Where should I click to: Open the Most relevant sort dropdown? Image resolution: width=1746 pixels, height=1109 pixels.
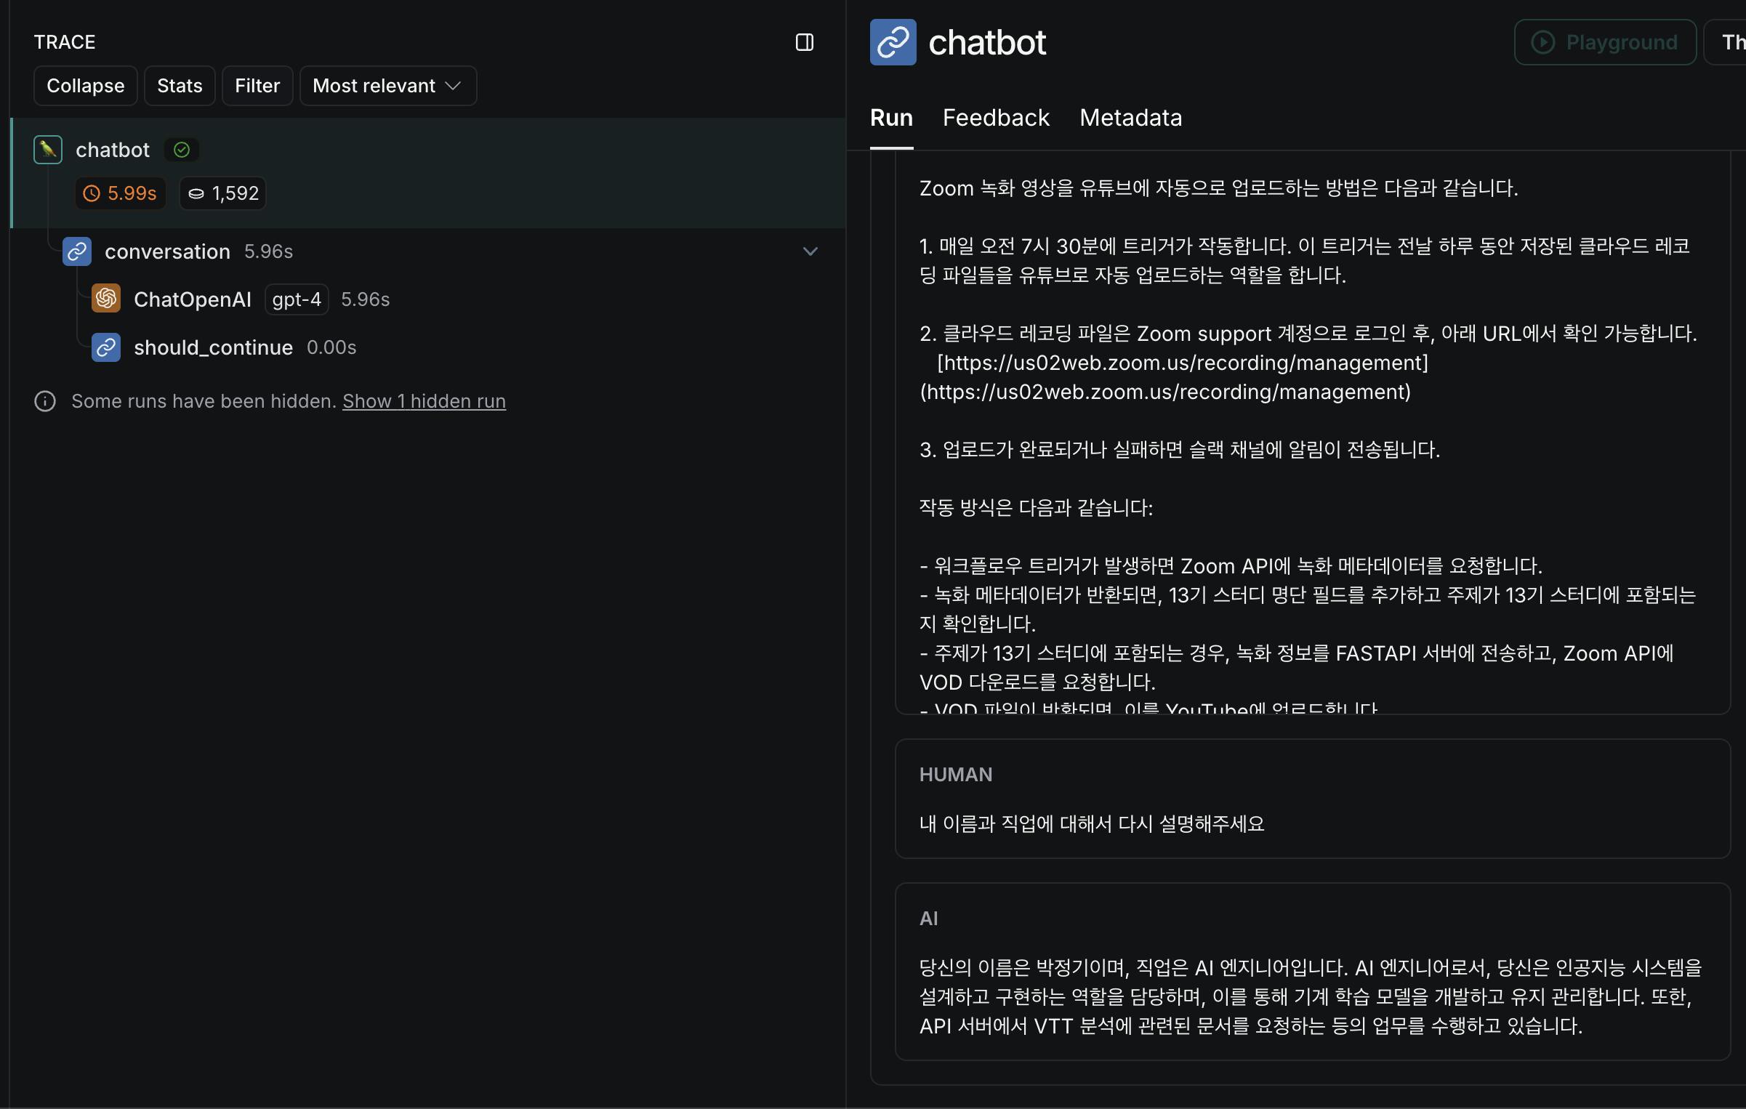coord(387,86)
